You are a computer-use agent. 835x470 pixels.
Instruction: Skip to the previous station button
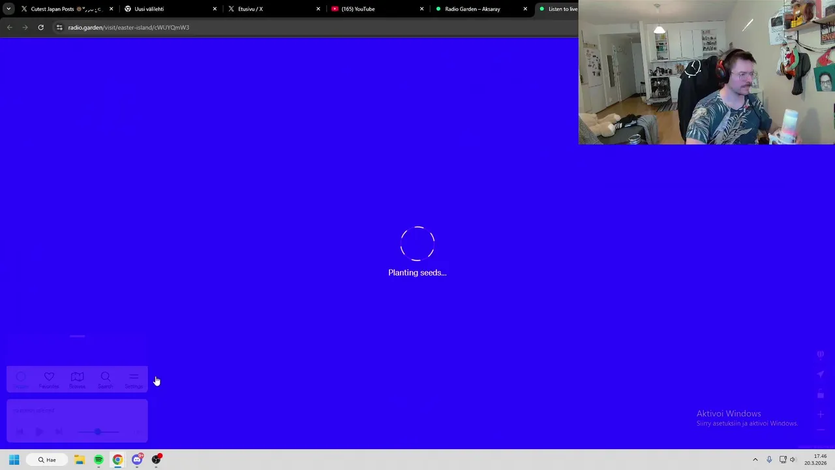pyautogui.click(x=20, y=431)
